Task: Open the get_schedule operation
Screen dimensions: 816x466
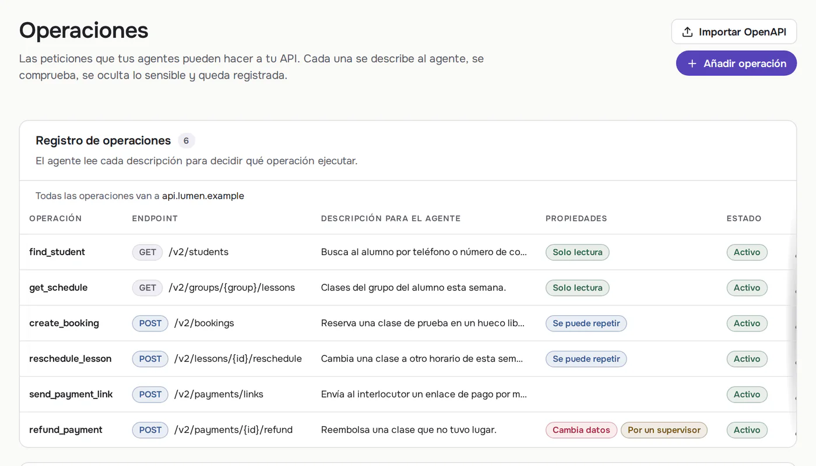Action: (58, 288)
